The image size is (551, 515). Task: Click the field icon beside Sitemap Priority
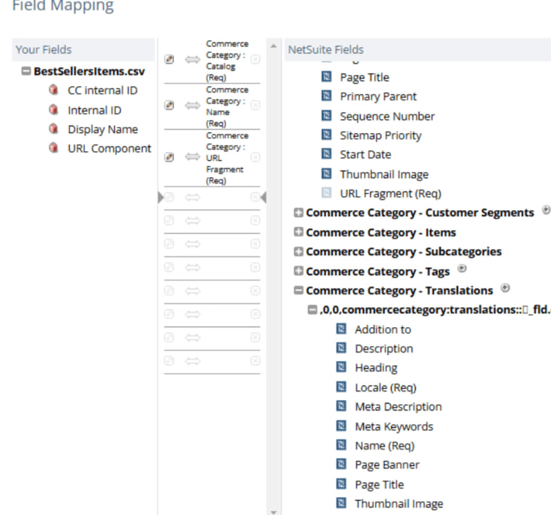[x=327, y=134]
